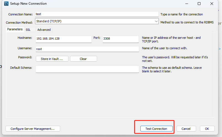
Task: Open the Advanced tab
Action: (x=44, y=30)
